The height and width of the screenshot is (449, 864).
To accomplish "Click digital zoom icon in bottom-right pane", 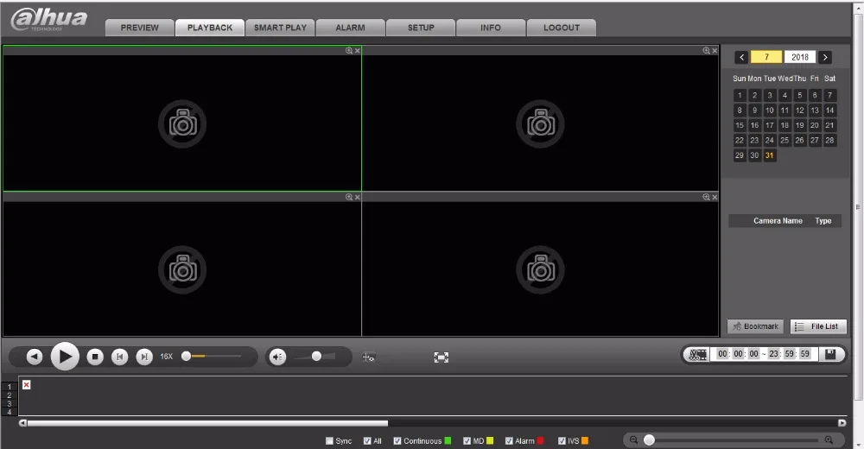I will [x=706, y=197].
